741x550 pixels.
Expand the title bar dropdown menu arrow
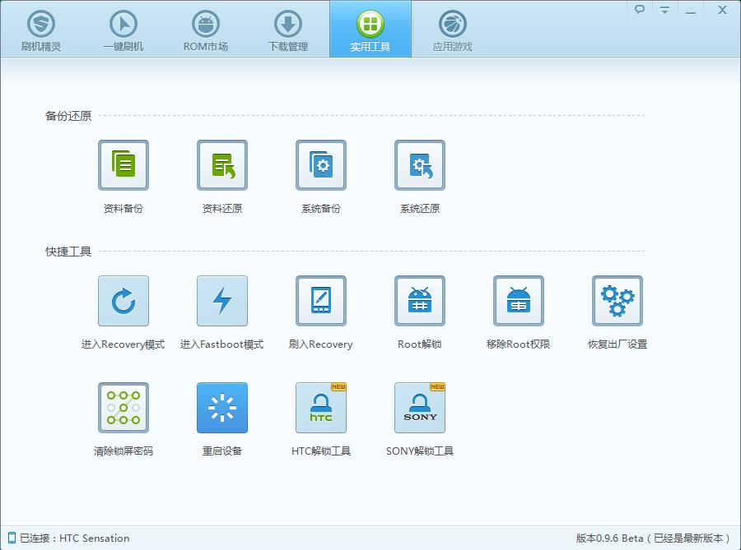click(x=664, y=10)
